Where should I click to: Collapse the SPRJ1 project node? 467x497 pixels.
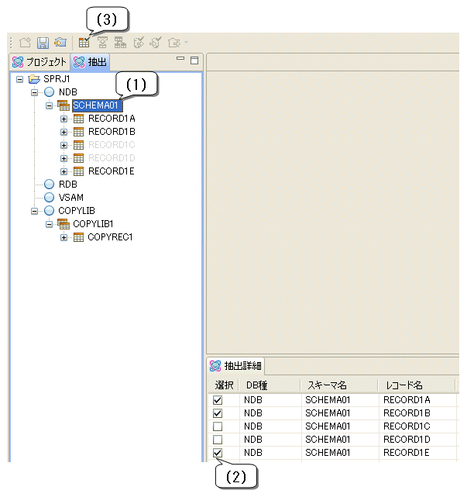pos(20,79)
